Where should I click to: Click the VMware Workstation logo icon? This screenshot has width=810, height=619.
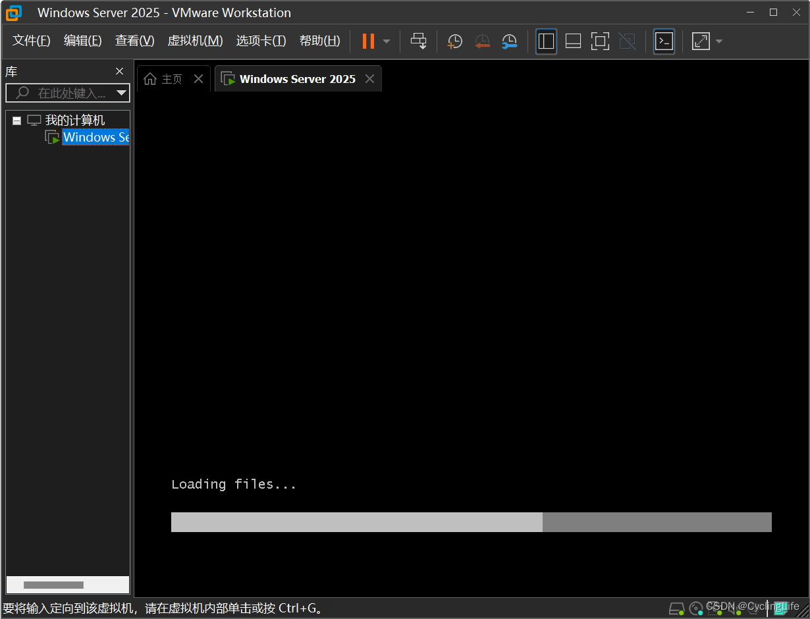pyautogui.click(x=13, y=13)
